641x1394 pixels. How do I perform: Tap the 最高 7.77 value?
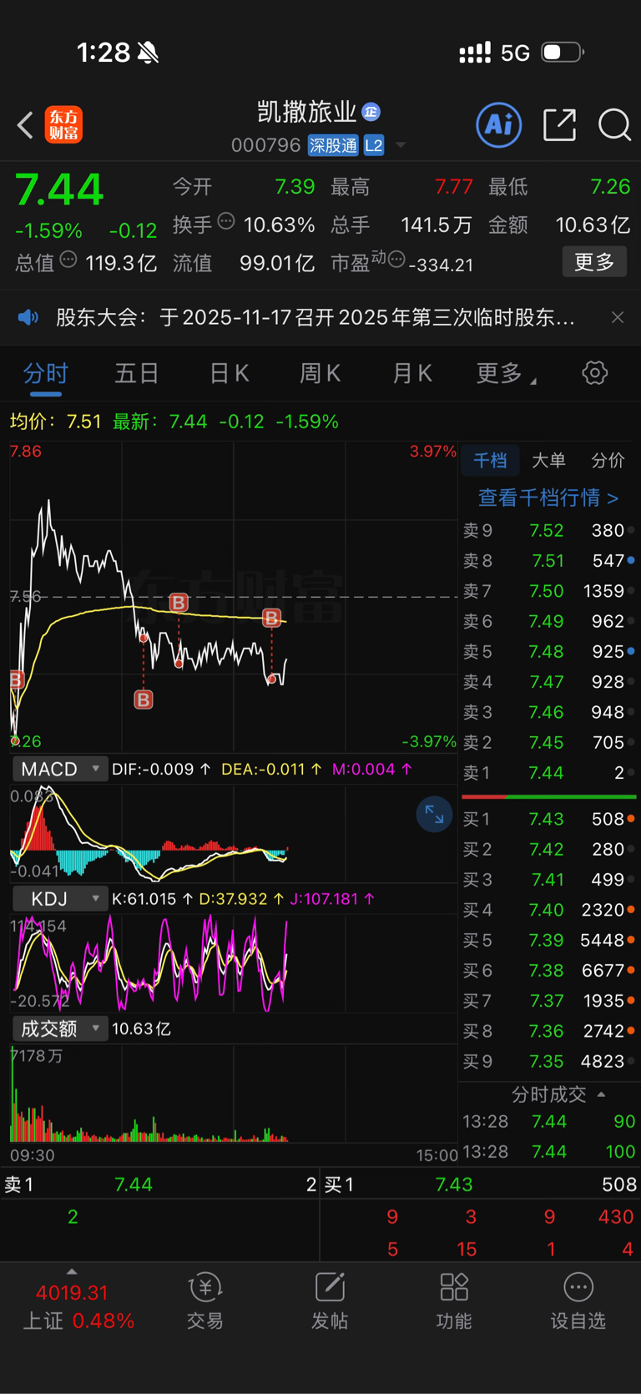(454, 186)
